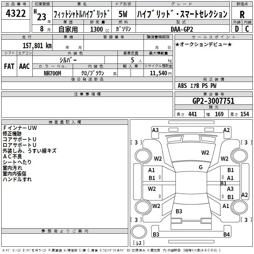Click the rear-right wheel circle in car diagram
This screenshot has width=254, height=254.
(x=239, y=207)
